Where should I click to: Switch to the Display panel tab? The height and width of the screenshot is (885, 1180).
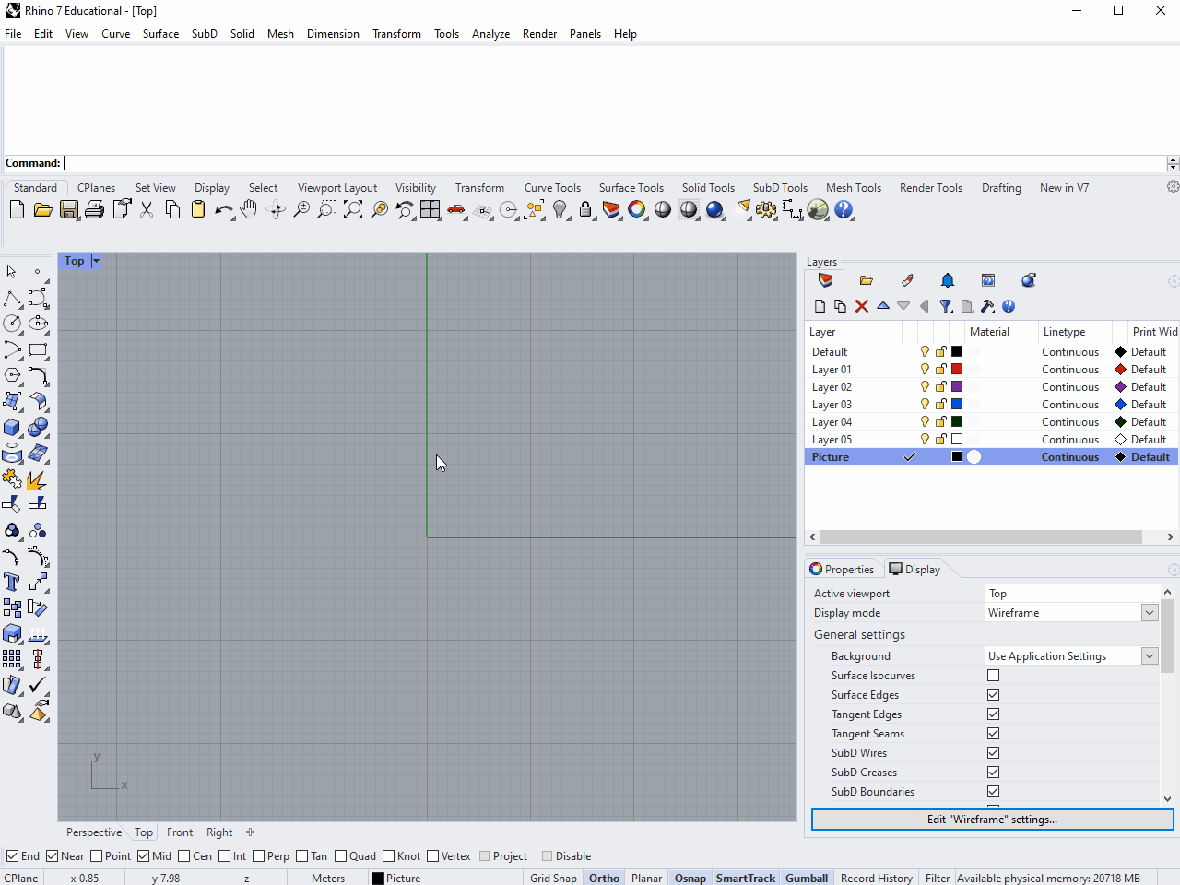pos(914,570)
